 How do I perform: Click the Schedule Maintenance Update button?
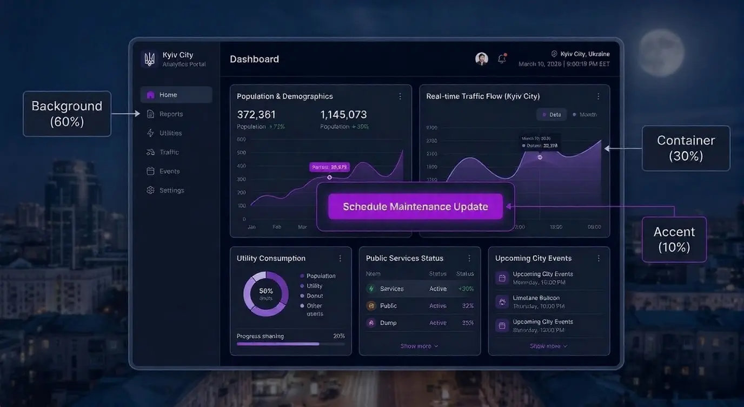(x=415, y=206)
